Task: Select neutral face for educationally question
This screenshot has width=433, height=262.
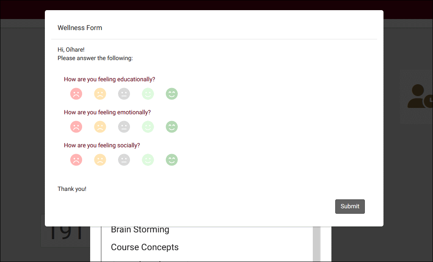Action: [x=124, y=94]
